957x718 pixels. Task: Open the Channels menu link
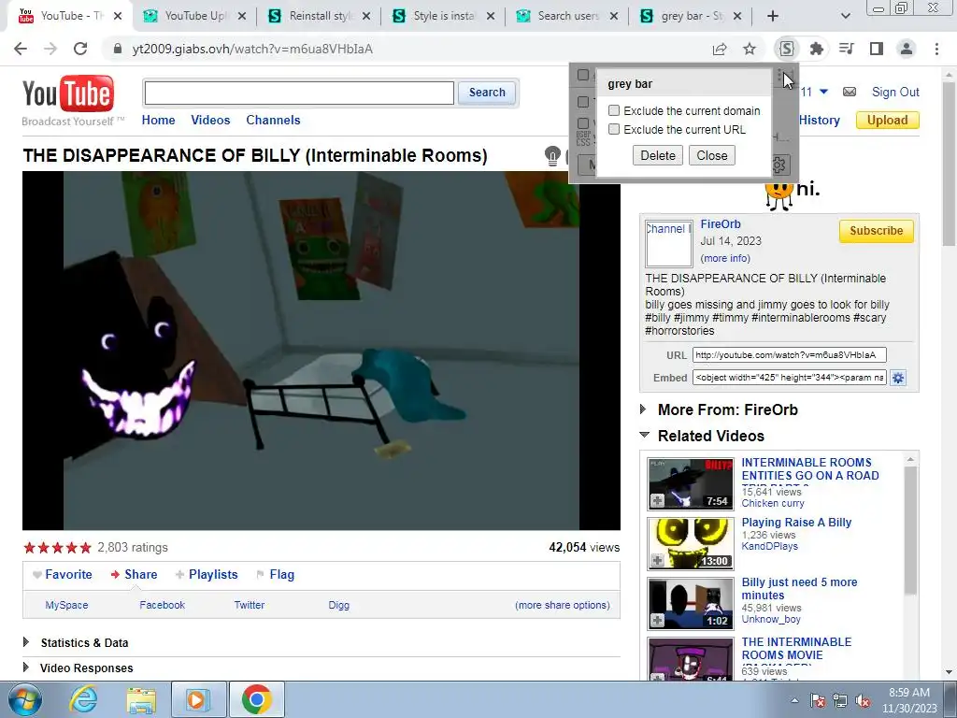click(x=273, y=121)
